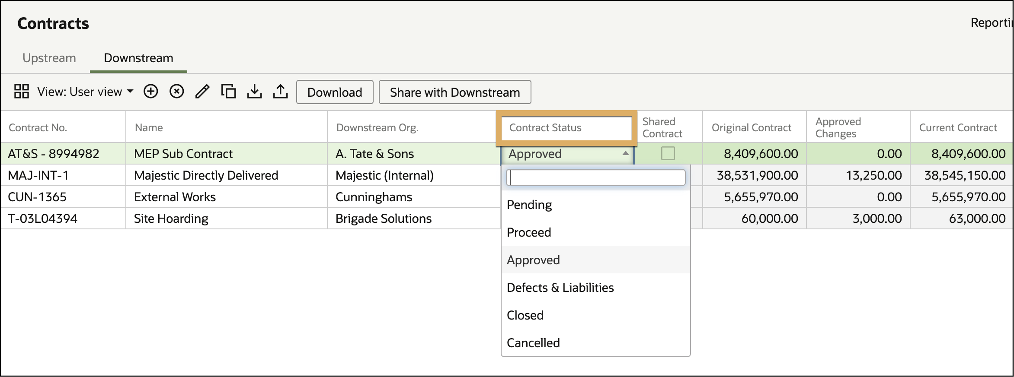Click approved changes value 13,250.00
The width and height of the screenshot is (1014, 377).
(858, 175)
